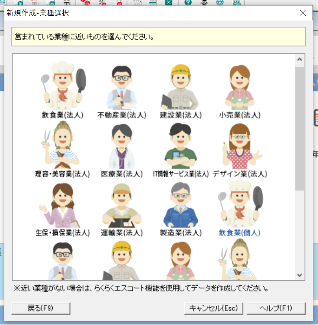Pick the highlighted 飲食業(個人) chef icon
The width and height of the screenshot is (318, 325).
[x=241, y=203]
